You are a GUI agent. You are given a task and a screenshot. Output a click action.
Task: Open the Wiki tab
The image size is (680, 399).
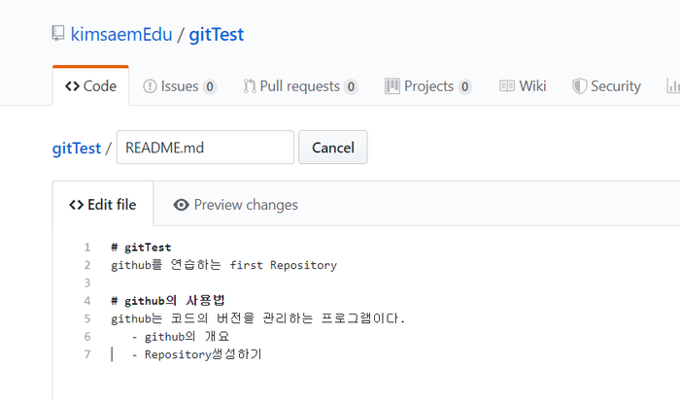[x=523, y=86]
